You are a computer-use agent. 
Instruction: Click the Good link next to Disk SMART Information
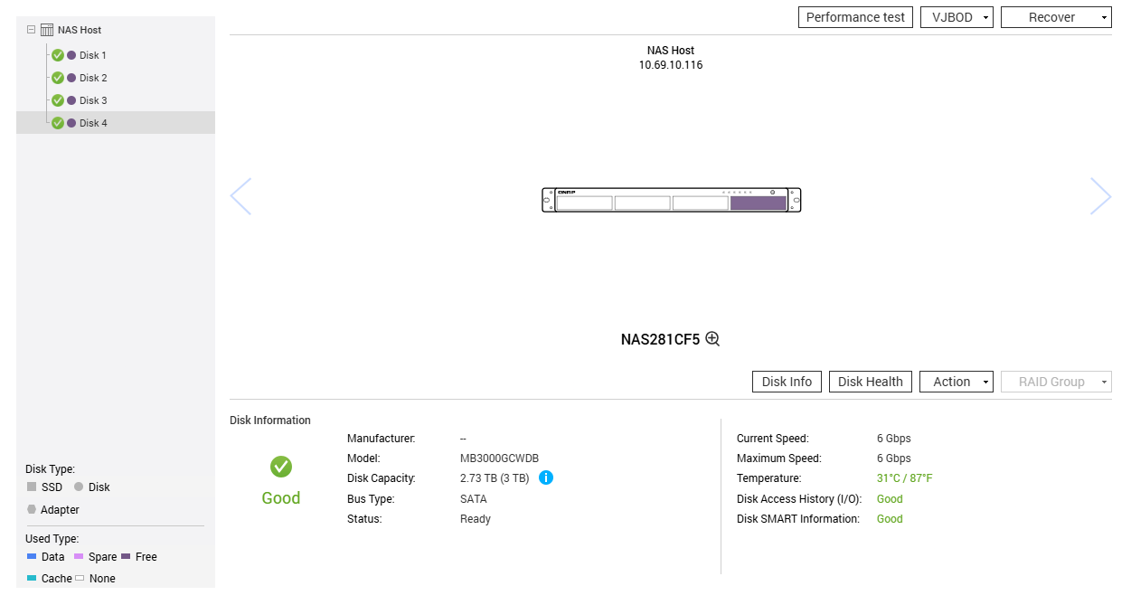tap(889, 518)
